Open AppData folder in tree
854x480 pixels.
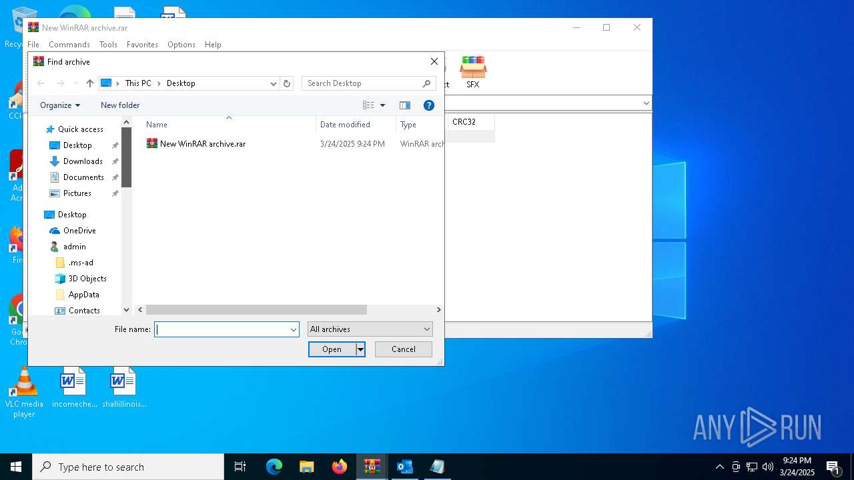[x=83, y=295]
